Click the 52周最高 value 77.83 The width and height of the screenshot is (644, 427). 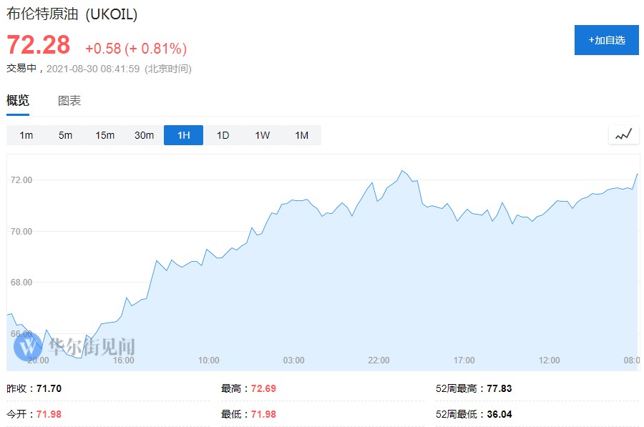click(x=499, y=388)
